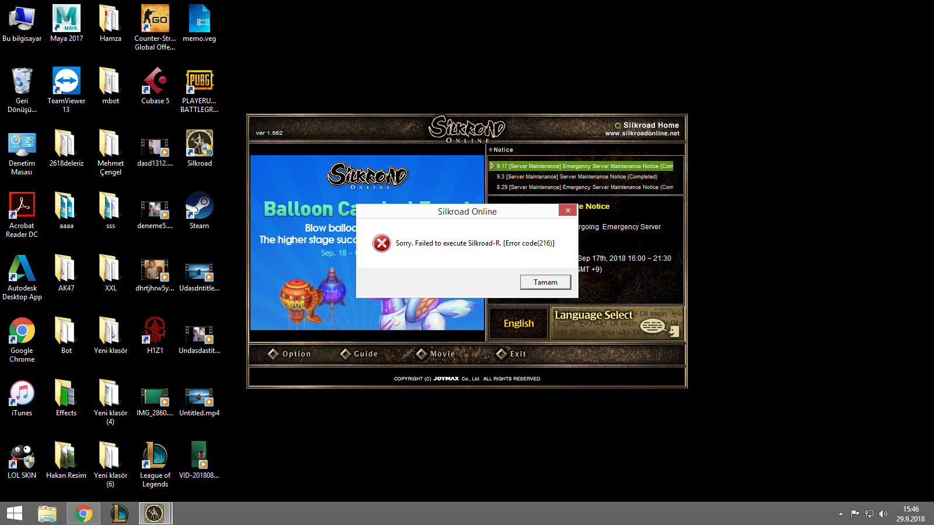
Task: Select the 9.17 Emergency Server Maintenance notice
Action: pos(581,166)
